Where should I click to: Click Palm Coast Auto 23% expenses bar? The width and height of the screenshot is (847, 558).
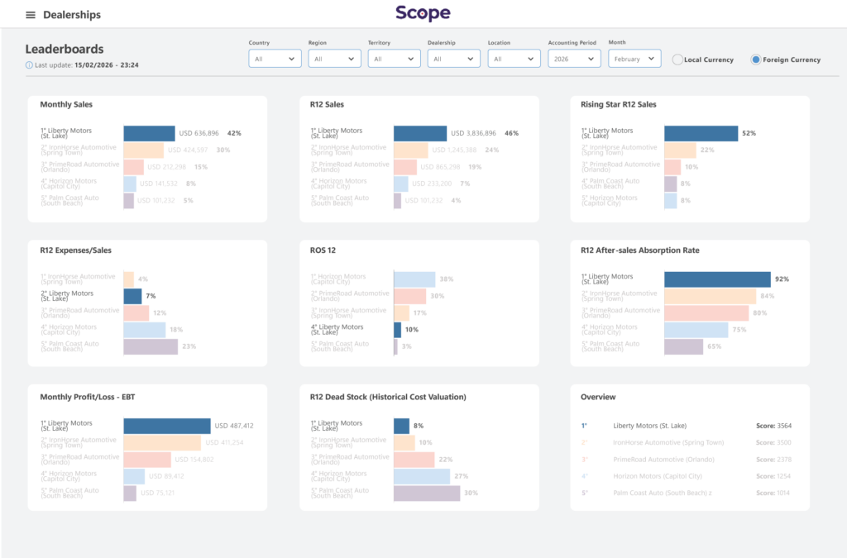151,346
